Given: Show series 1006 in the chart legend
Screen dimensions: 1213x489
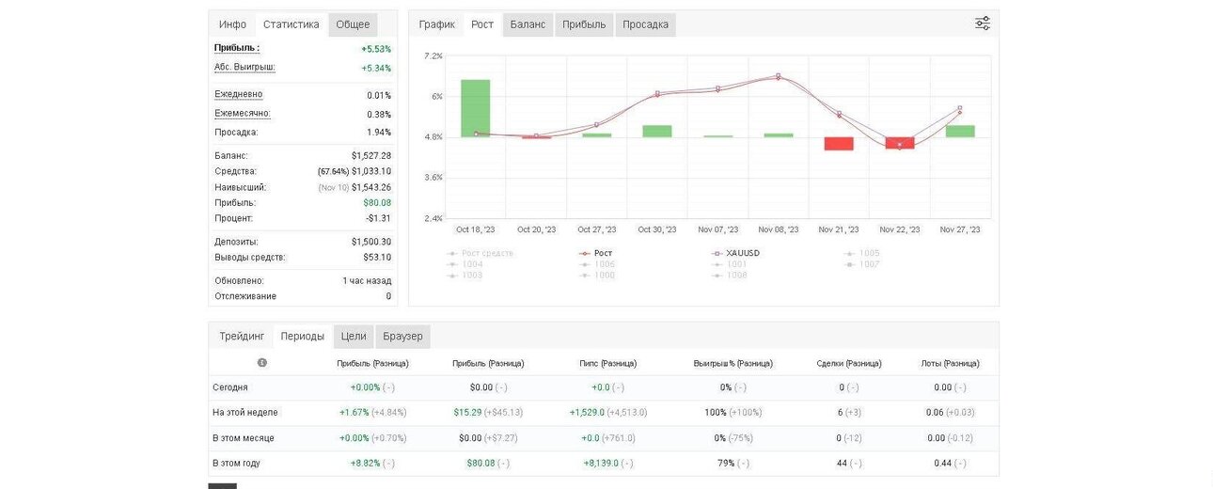Looking at the screenshot, I should (598, 264).
